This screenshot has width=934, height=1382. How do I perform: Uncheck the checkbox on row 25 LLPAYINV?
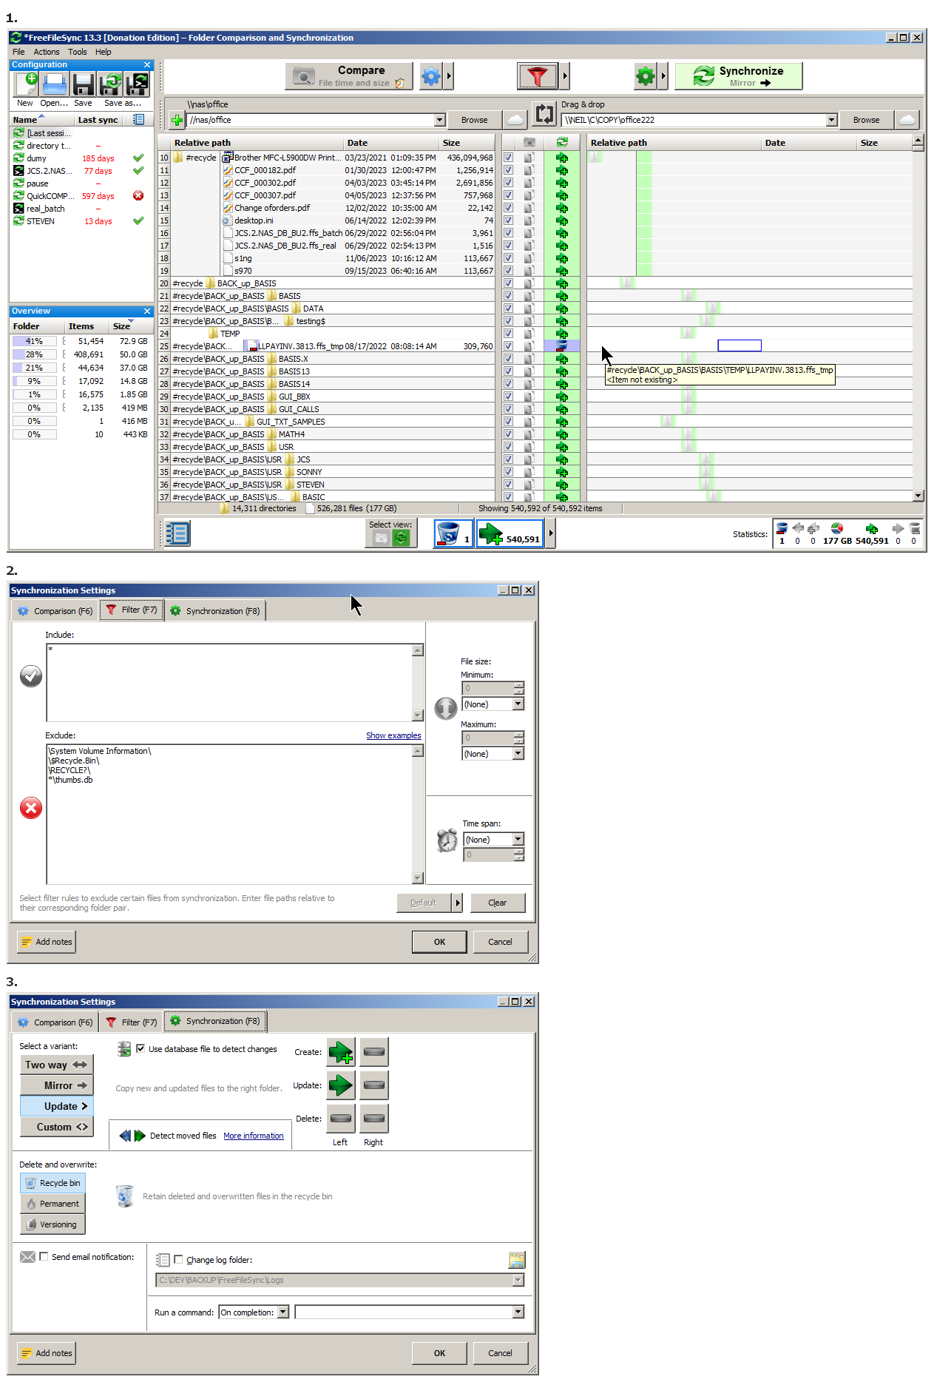(508, 346)
